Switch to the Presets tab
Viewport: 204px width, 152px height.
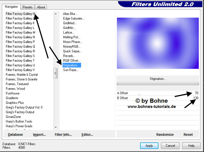click(28, 7)
